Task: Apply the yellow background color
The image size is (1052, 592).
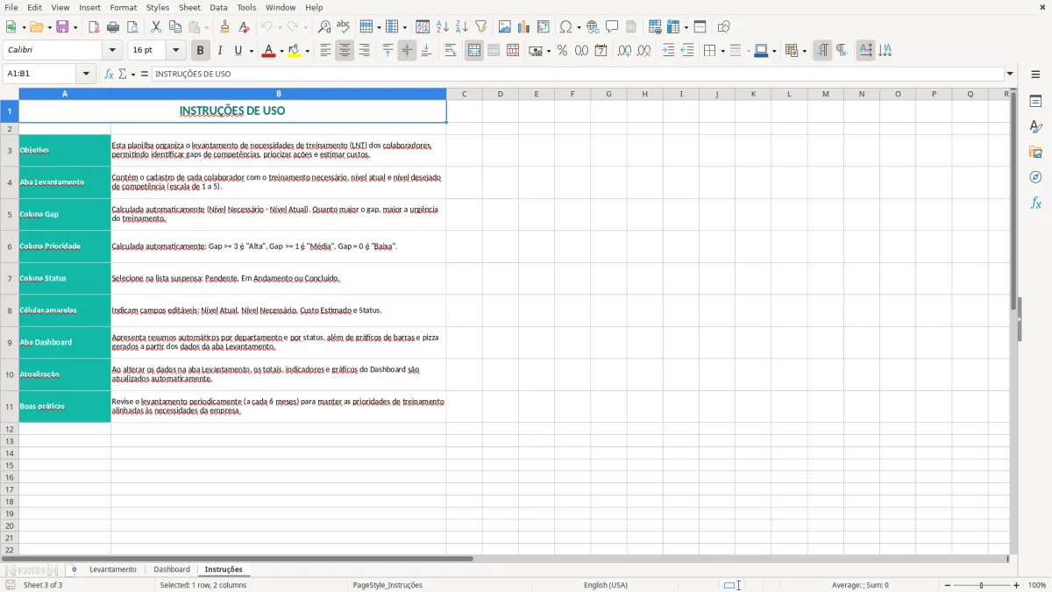Action: click(295, 51)
